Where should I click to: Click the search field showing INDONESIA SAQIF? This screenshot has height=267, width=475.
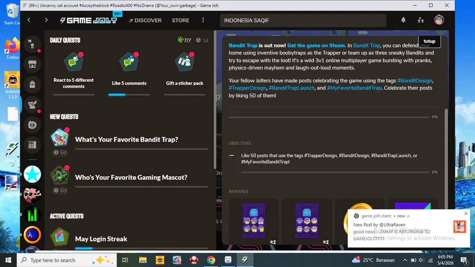click(303, 20)
